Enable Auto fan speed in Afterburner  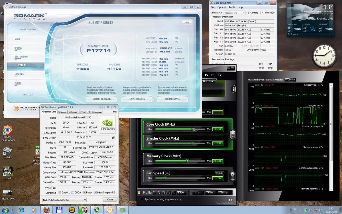pyautogui.click(x=219, y=173)
